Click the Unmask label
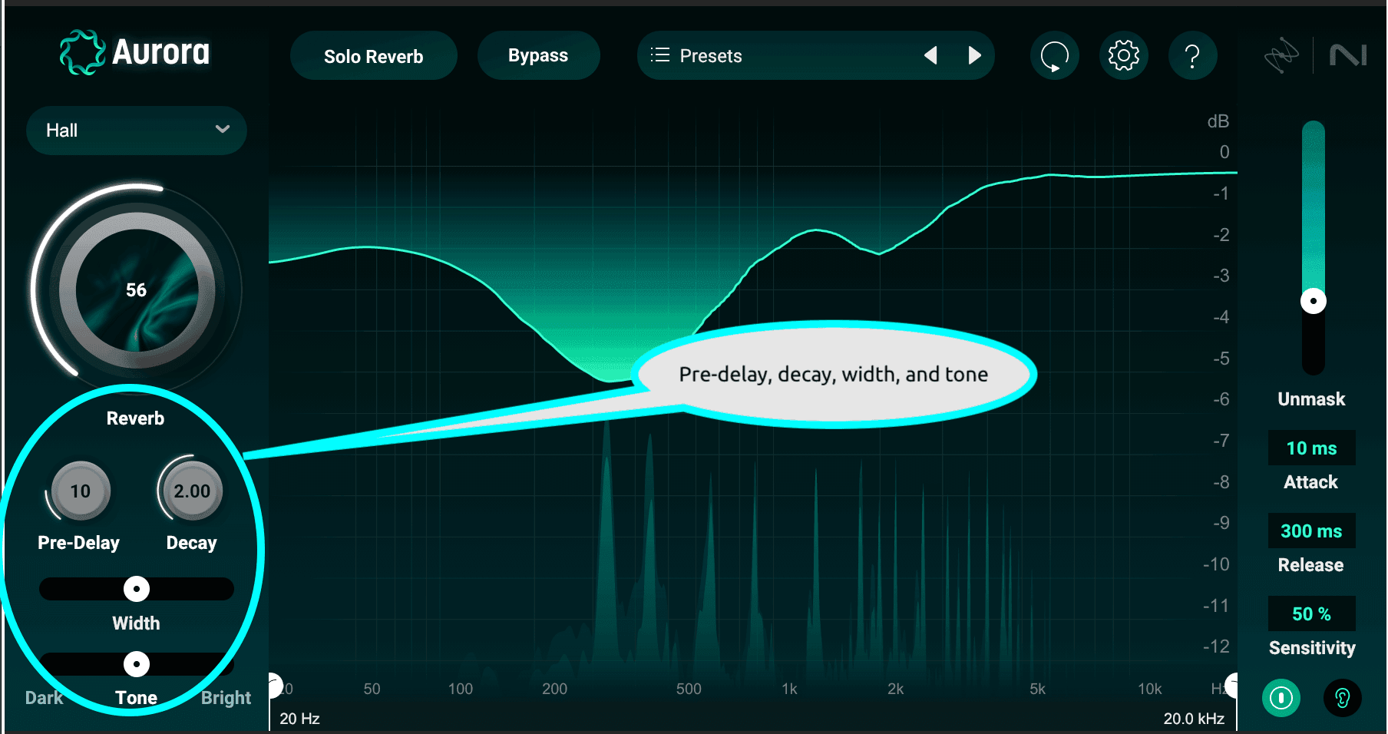 (x=1312, y=399)
